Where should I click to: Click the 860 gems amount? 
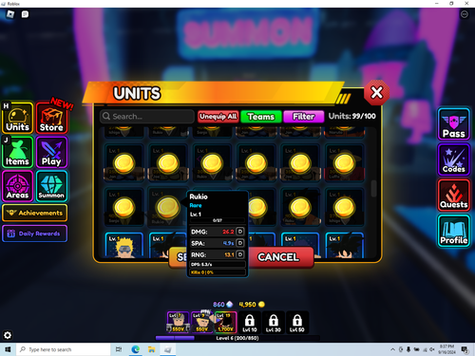(218, 305)
